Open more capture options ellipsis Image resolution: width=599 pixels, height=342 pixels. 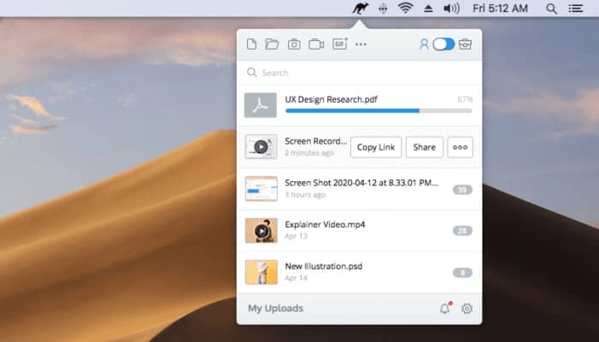(361, 44)
